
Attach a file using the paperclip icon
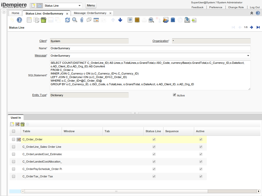pos(81,20)
